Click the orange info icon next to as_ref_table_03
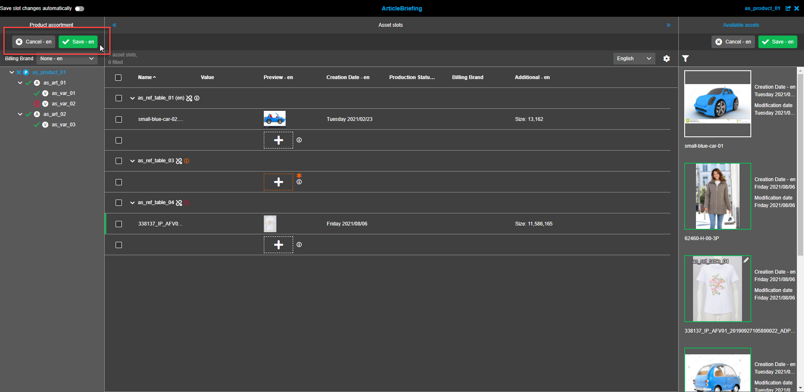This screenshot has width=804, height=392. (x=187, y=161)
